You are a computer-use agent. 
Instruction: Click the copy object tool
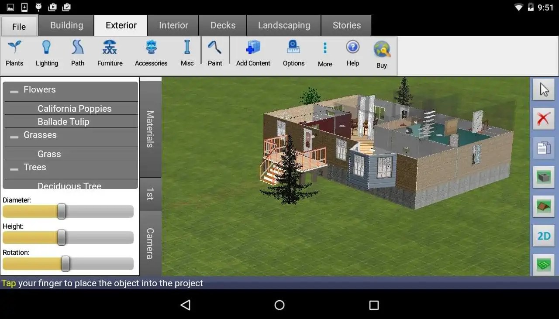543,148
